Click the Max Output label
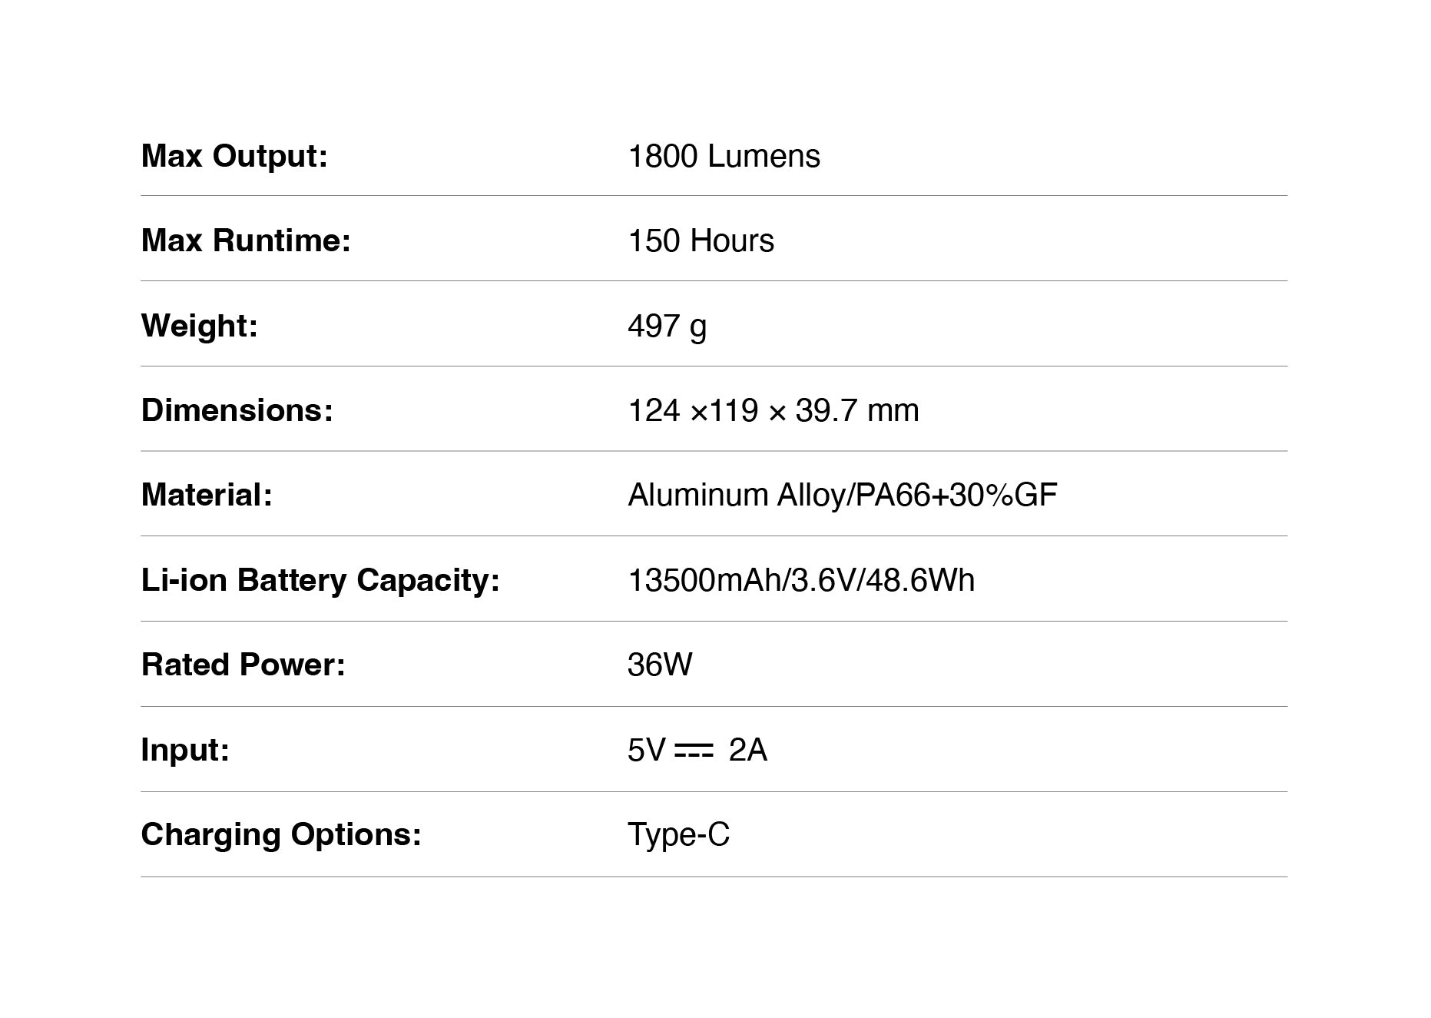1431x1018 pixels. 234,156
